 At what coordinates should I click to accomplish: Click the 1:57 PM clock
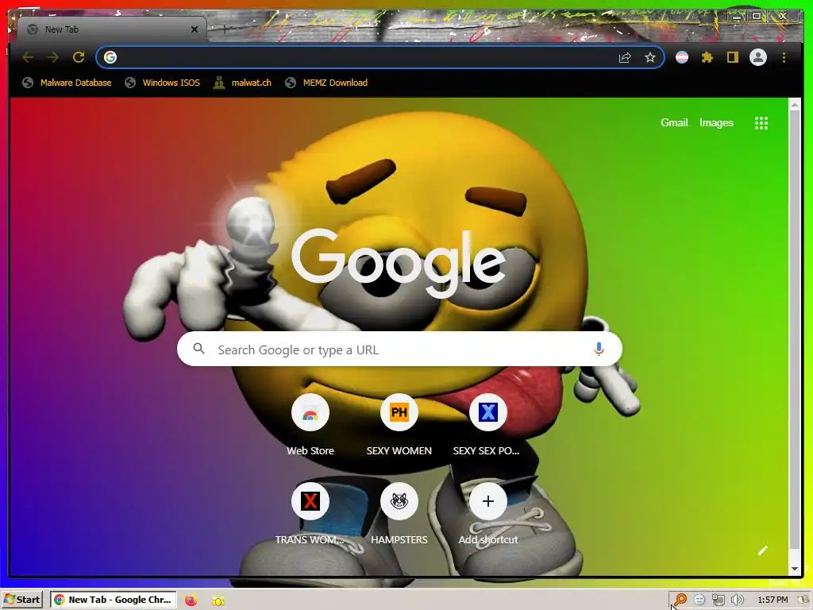(x=773, y=600)
